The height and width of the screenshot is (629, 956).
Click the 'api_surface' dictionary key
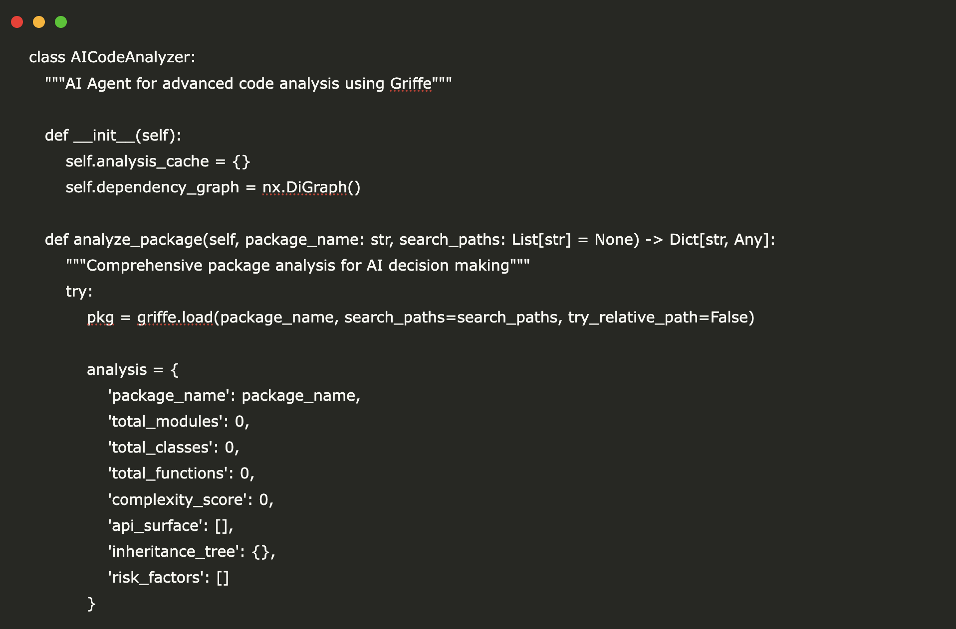[x=155, y=526]
